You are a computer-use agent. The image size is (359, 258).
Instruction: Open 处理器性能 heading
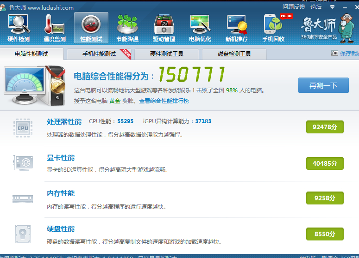(x=64, y=121)
